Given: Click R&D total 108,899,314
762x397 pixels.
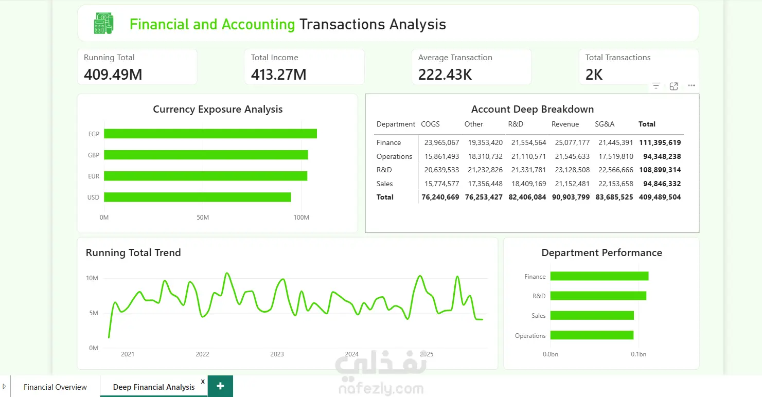Looking at the screenshot, I should 660,170.
